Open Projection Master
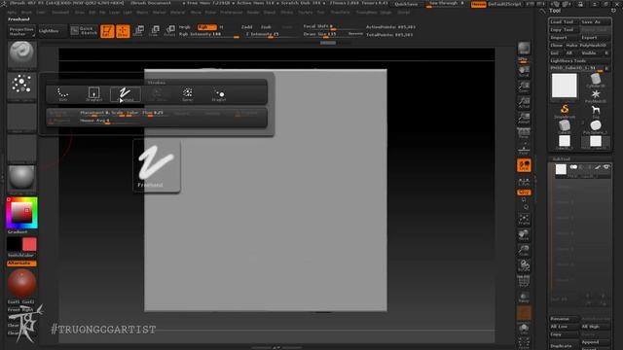Image resolution: width=623 pixels, height=350 pixels. [x=21, y=31]
